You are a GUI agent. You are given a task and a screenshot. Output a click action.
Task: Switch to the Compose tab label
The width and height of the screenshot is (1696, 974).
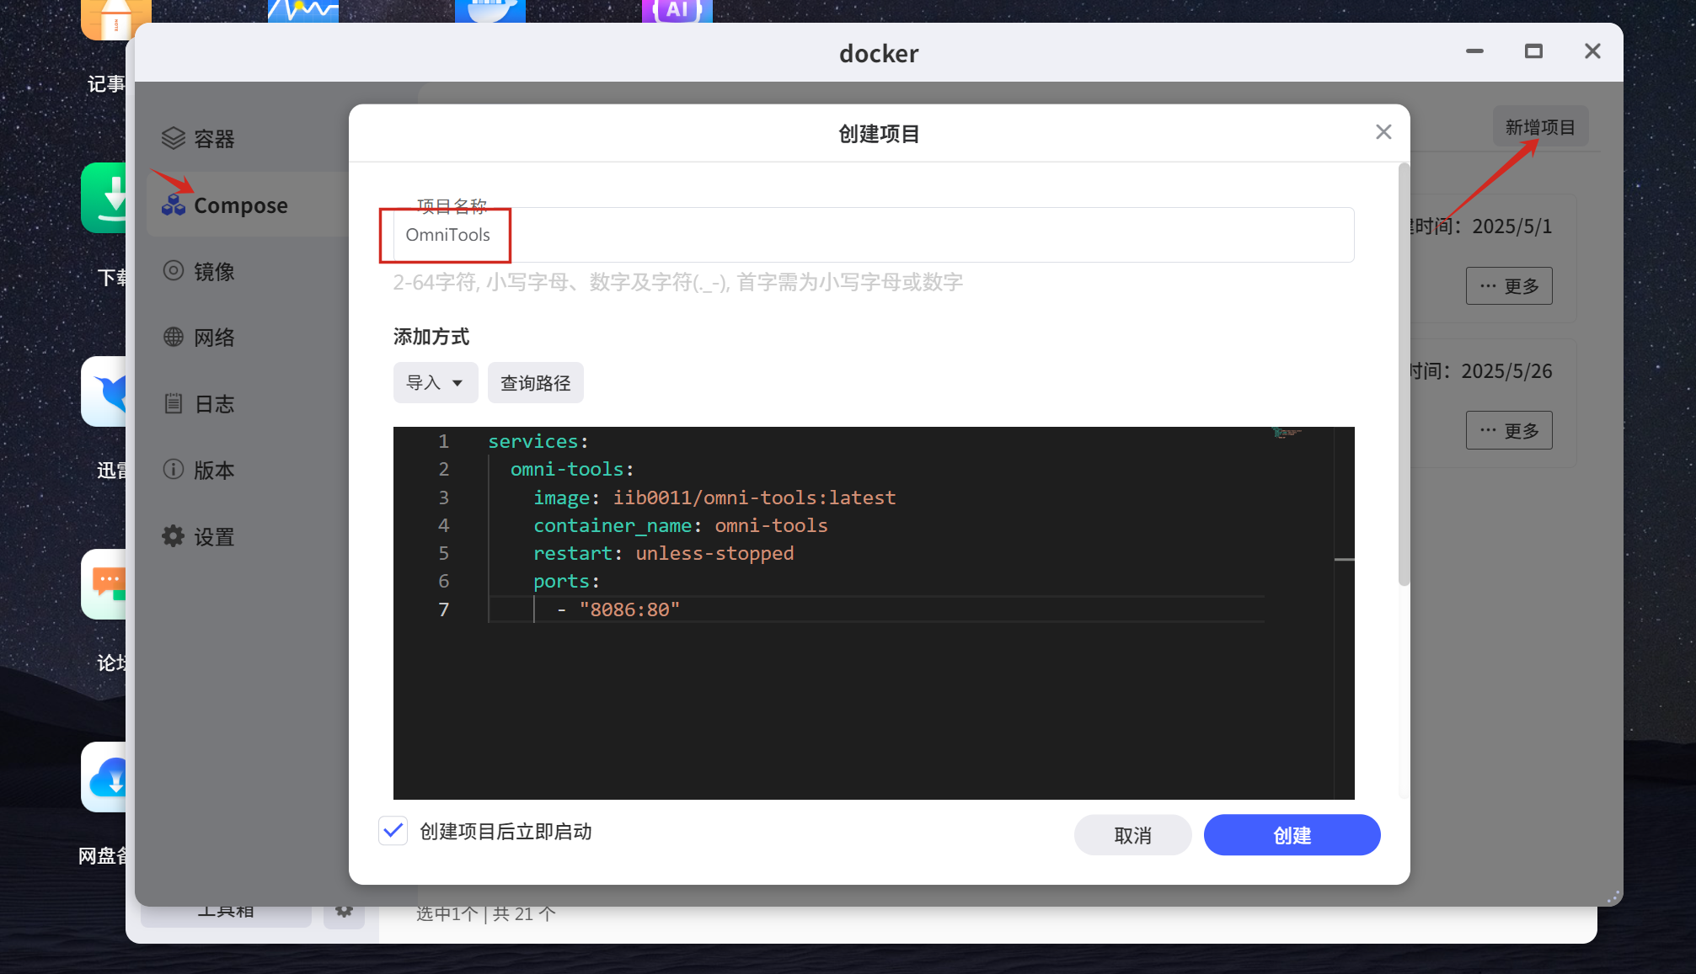coord(241,205)
